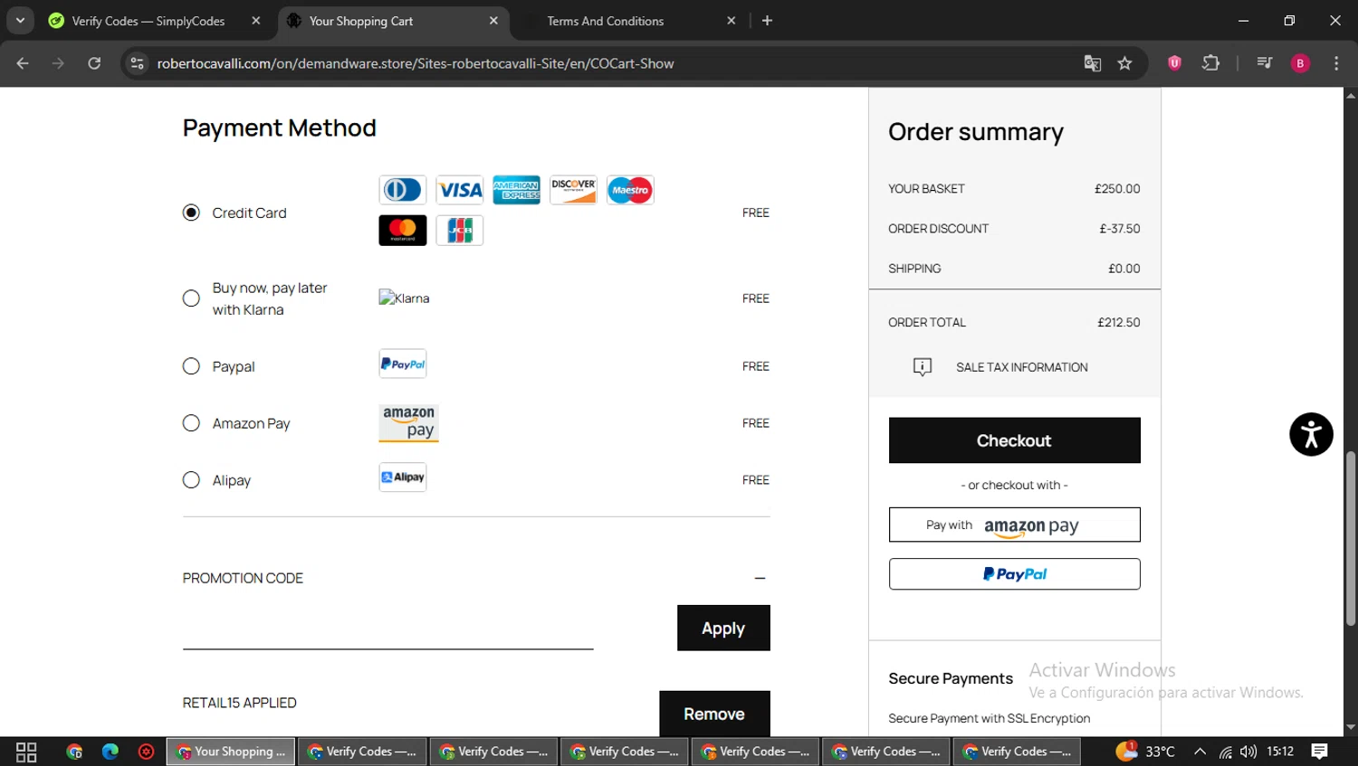Click the American Express card logo
The image size is (1358, 766).
tap(517, 190)
